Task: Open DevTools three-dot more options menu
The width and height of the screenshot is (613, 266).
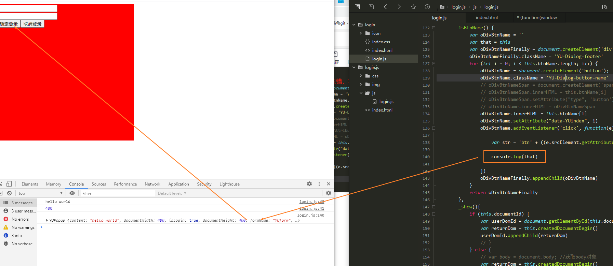Action: click(319, 184)
